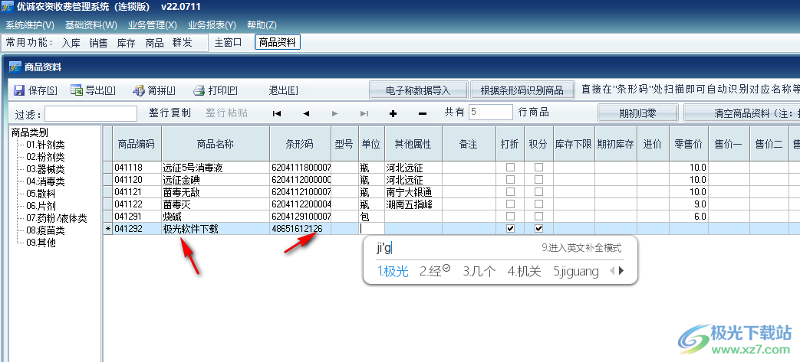Image resolution: width=800 pixels, height=362 pixels.
Task: Go to last record arrow
Action: pos(364,113)
